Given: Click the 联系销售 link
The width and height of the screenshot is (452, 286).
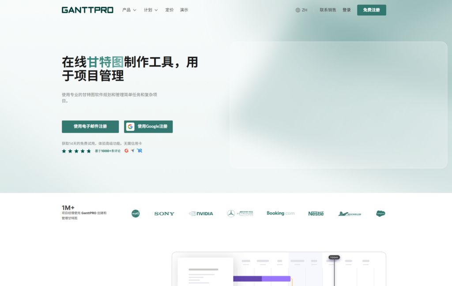Looking at the screenshot, I should coord(328,10).
